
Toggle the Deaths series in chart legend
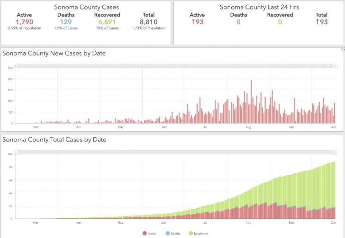coord(172,233)
